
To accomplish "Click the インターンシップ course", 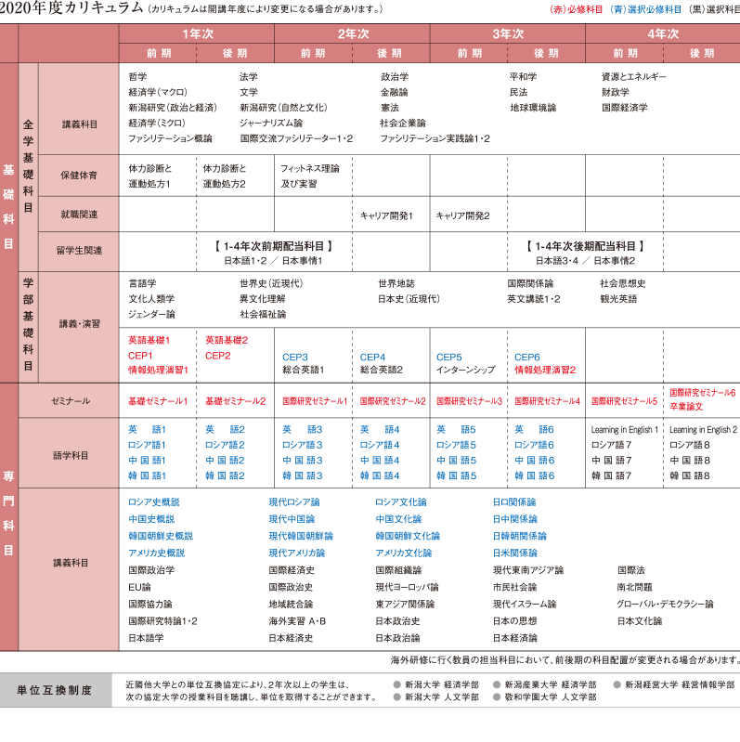I will (466, 370).
